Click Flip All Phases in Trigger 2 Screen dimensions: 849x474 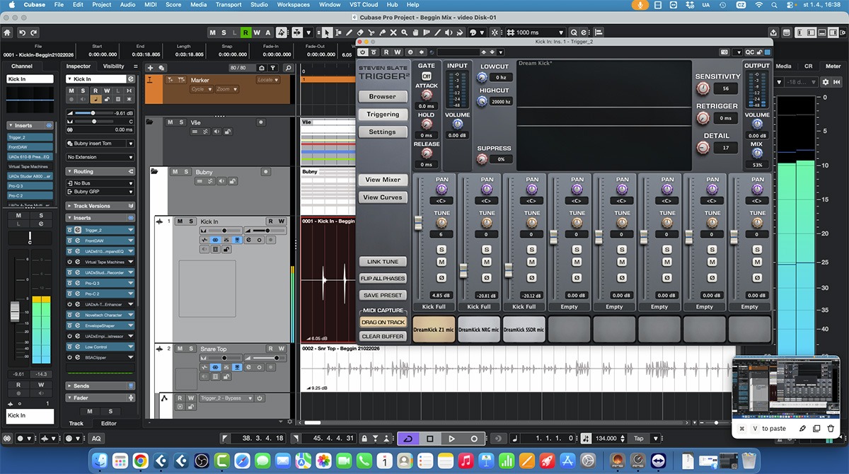click(x=383, y=279)
